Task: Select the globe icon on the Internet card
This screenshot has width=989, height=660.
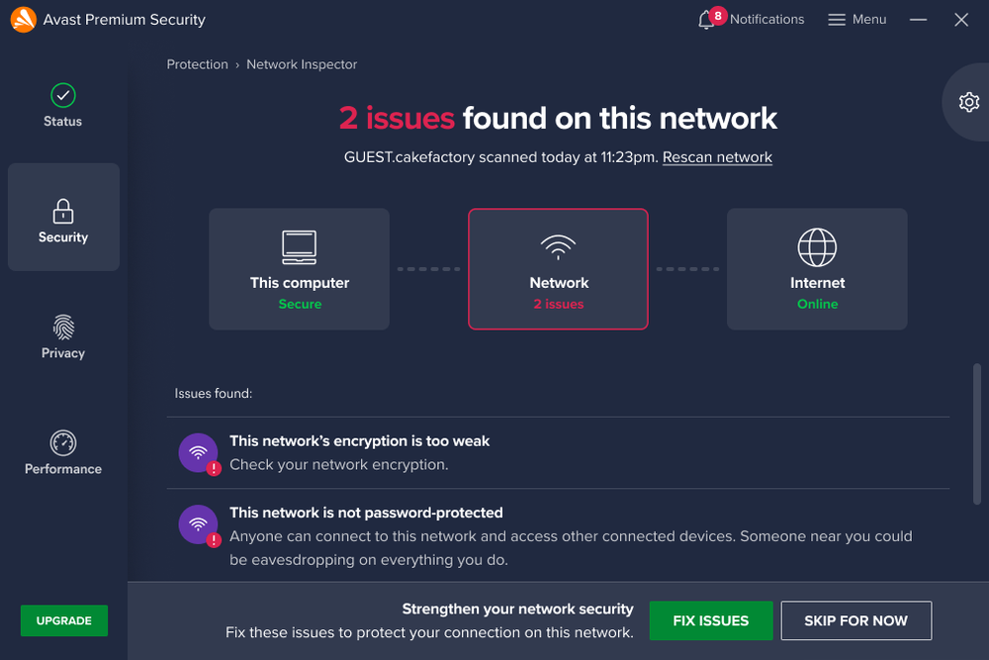Action: click(x=817, y=247)
